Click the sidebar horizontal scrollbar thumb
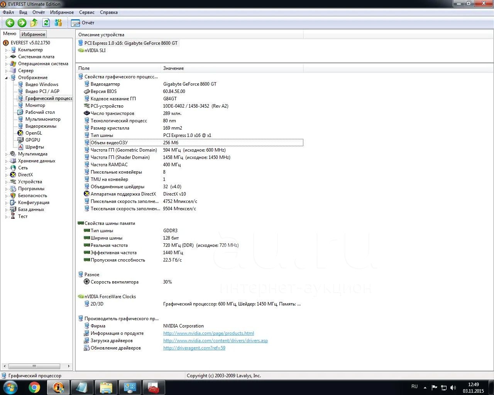The height and width of the screenshot is (395, 494). click(34, 366)
